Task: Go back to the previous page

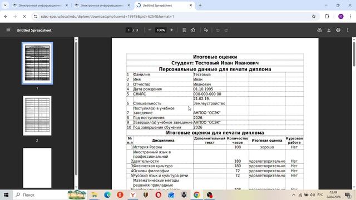Action: (x=6, y=16)
